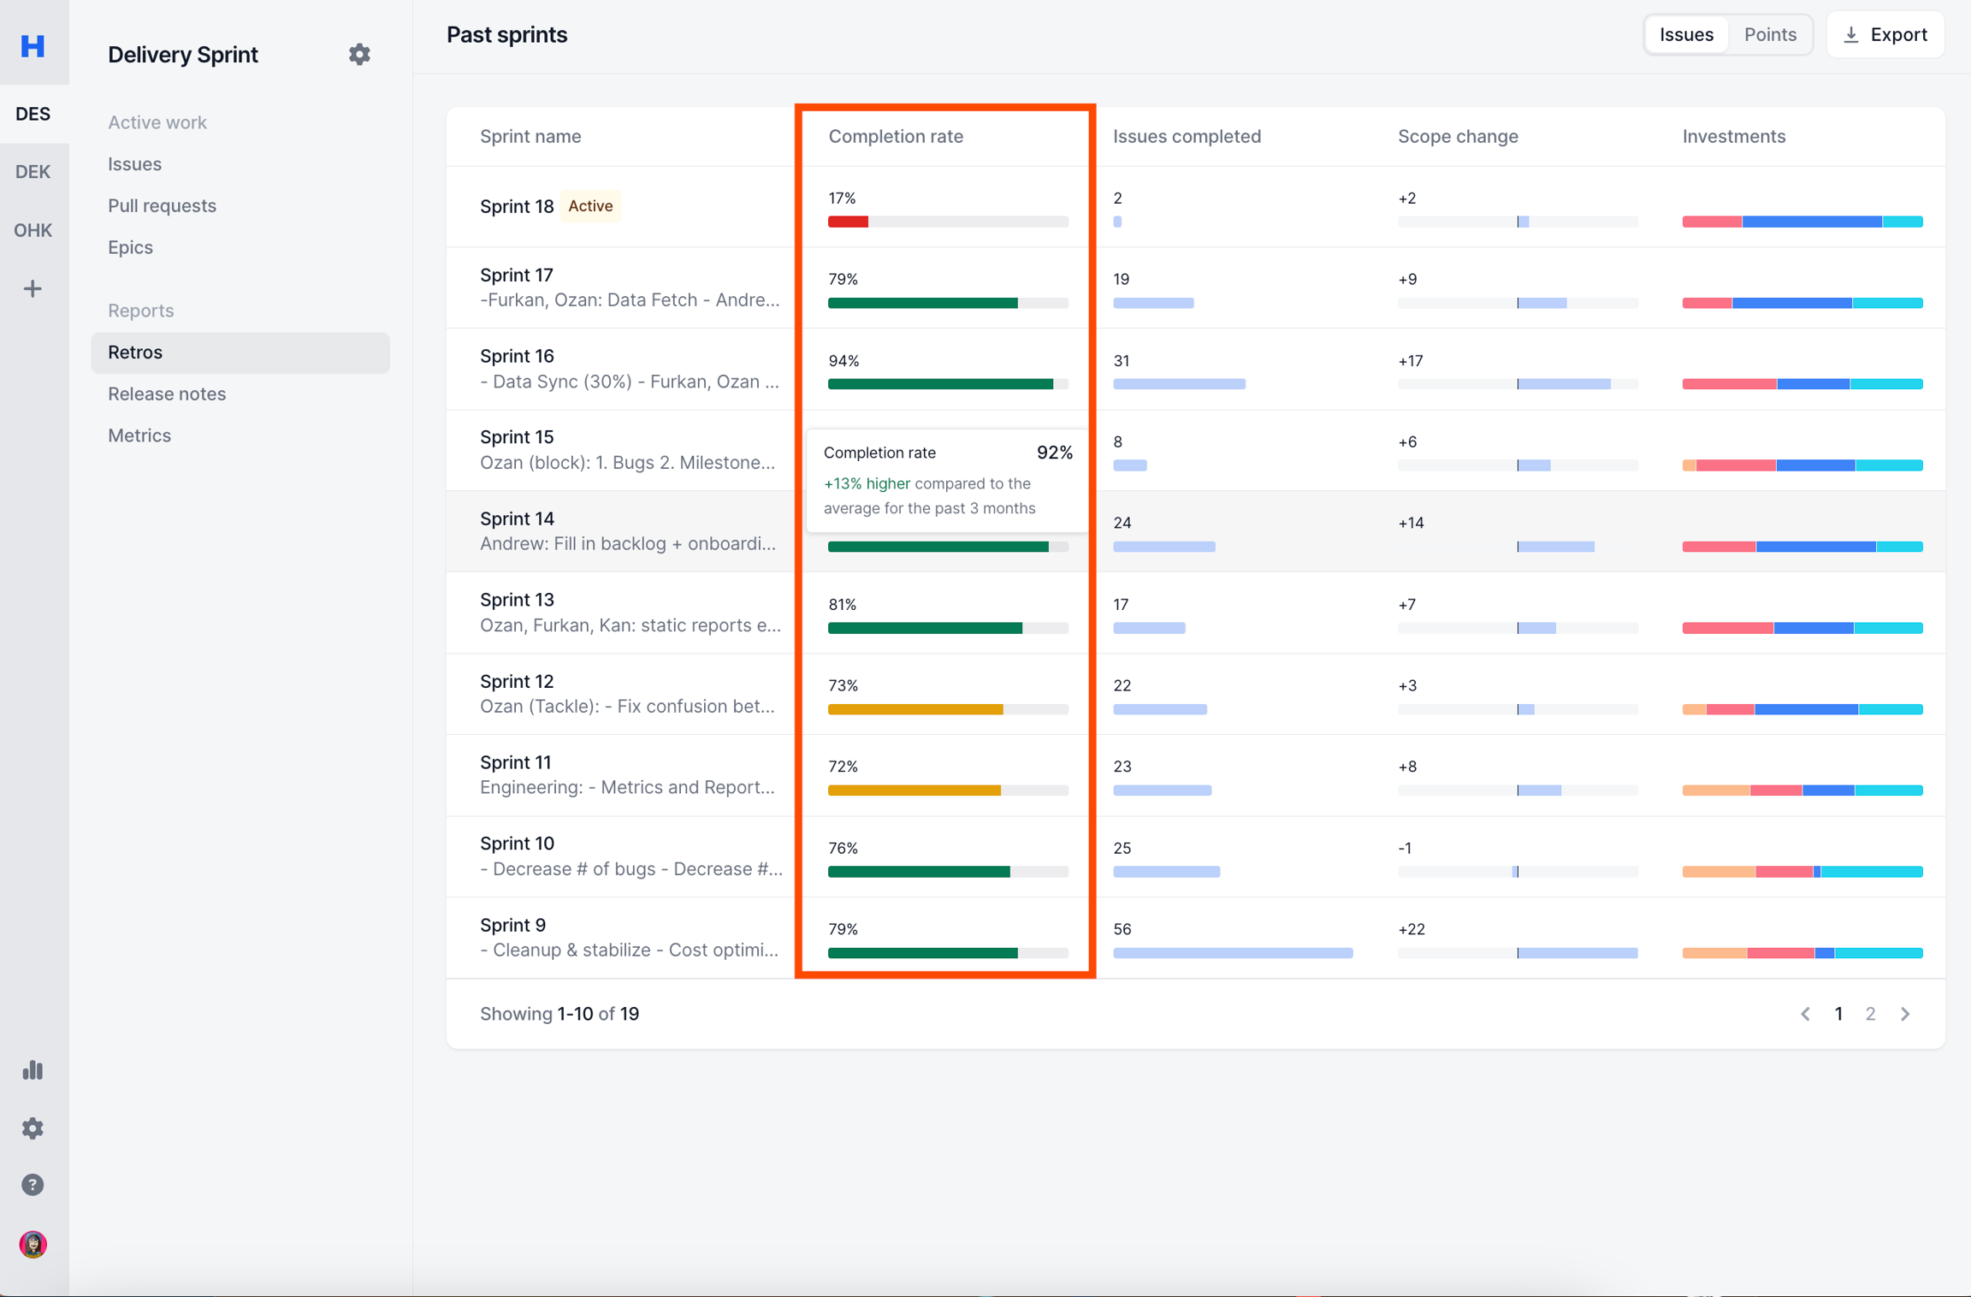Open the Metrics report
The height and width of the screenshot is (1297, 1971).
tap(139, 435)
